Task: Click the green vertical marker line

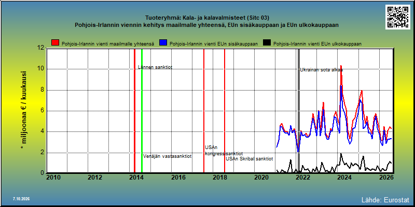Action: point(142,111)
